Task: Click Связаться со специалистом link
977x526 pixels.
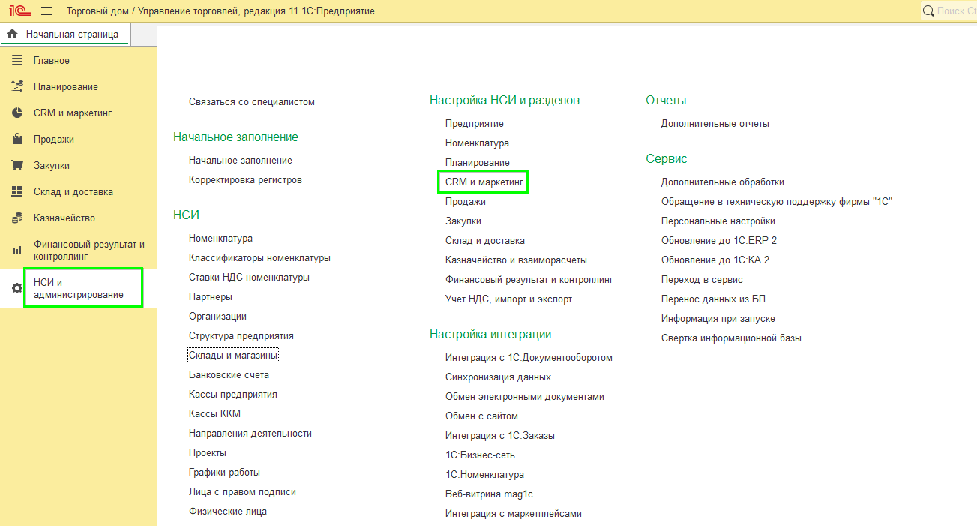Action: tap(252, 101)
